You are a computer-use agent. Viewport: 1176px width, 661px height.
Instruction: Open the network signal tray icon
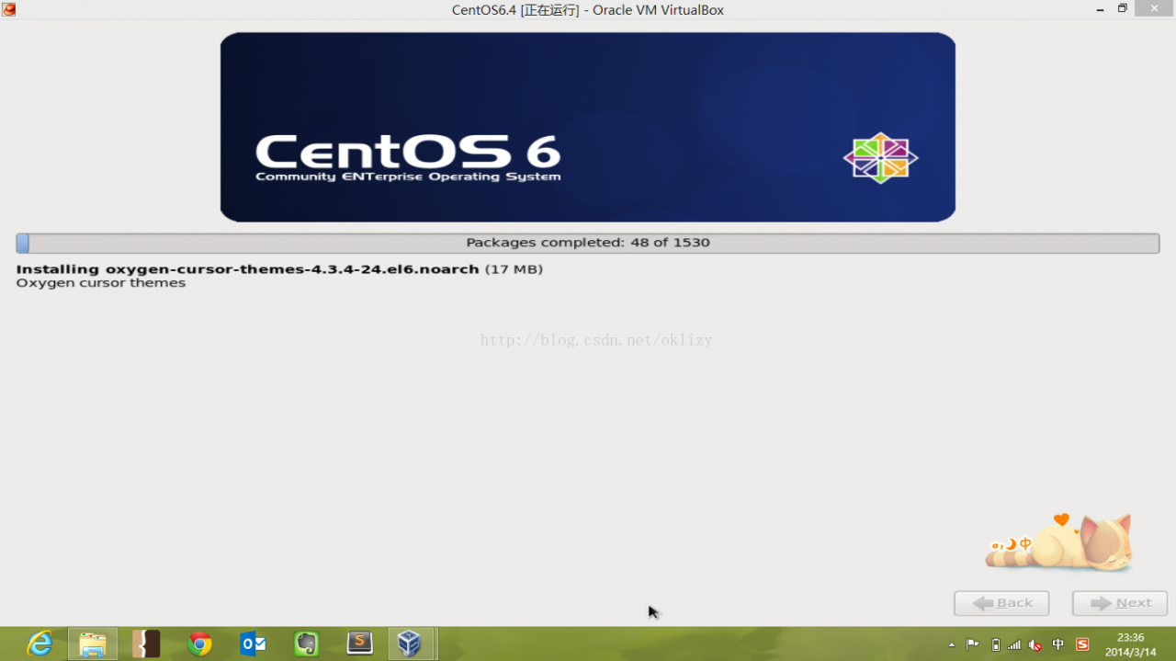1014,644
